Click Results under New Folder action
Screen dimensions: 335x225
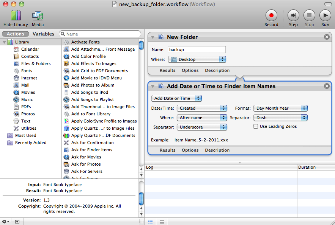click(x=167, y=70)
